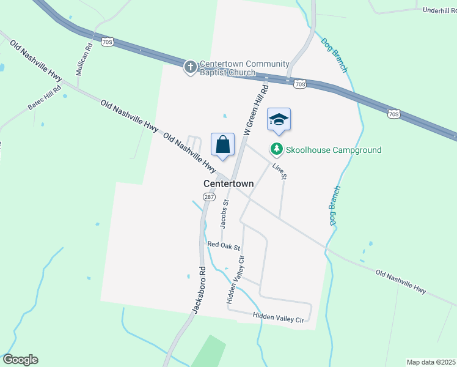Click the Jacobs St label

pos(224,214)
